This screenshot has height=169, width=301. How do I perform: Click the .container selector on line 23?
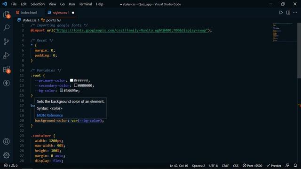[x=41, y=136]
